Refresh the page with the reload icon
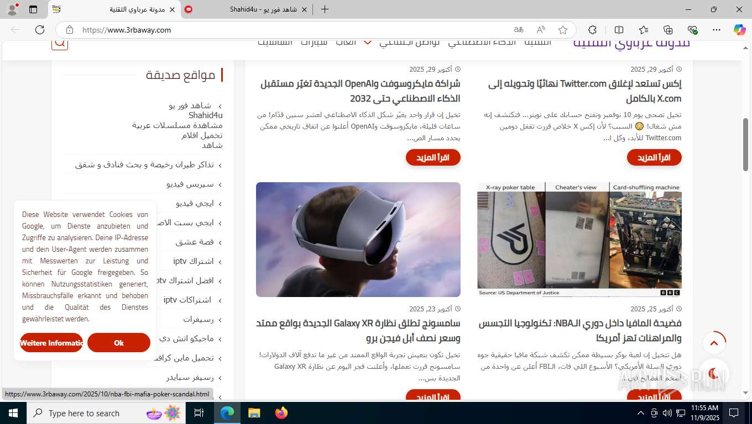Viewport: 752px width, 424px height. [x=40, y=30]
